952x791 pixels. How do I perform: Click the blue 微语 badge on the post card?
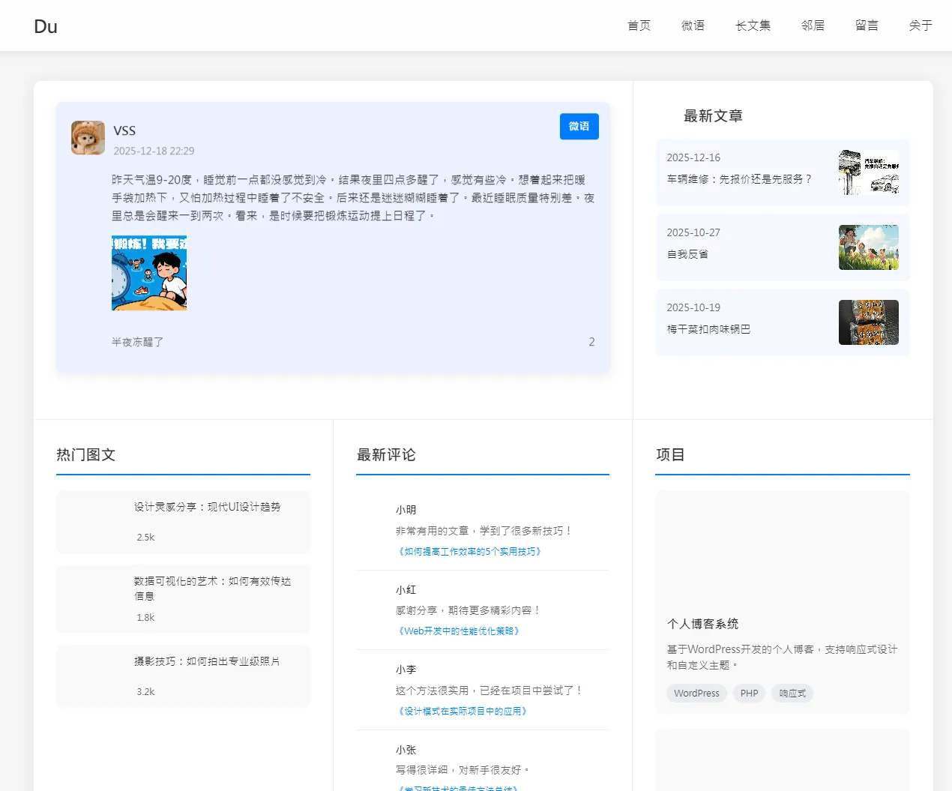579,126
